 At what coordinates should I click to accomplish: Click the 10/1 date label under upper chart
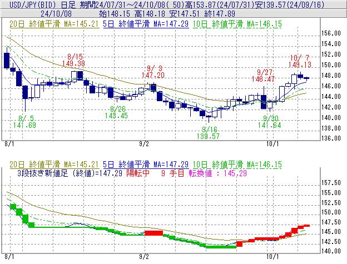(272, 144)
